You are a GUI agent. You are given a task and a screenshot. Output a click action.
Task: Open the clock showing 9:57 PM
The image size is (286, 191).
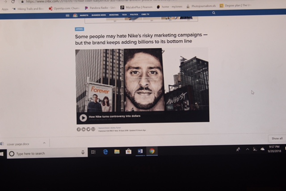point(274,149)
